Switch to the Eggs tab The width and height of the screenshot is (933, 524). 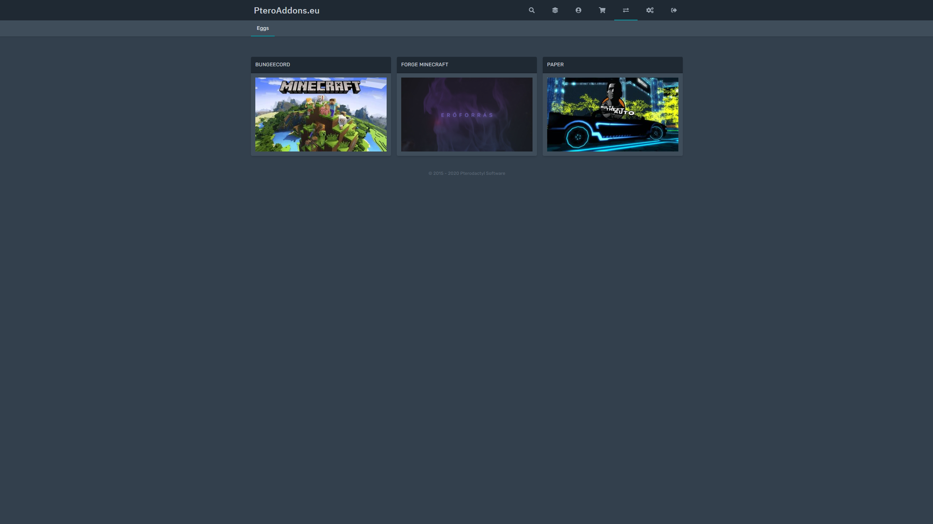tap(262, 28)
